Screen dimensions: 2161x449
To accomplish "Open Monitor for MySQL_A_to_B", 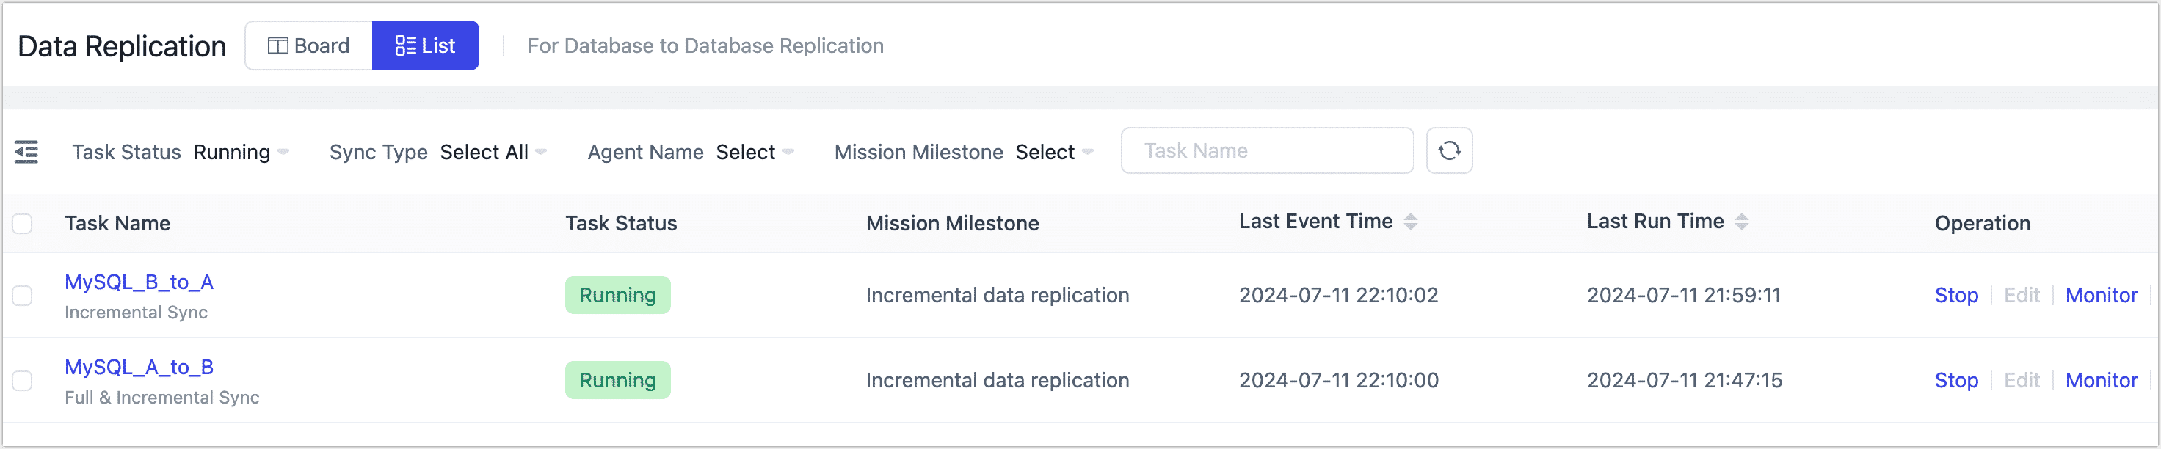I will tap(2102, 379).
